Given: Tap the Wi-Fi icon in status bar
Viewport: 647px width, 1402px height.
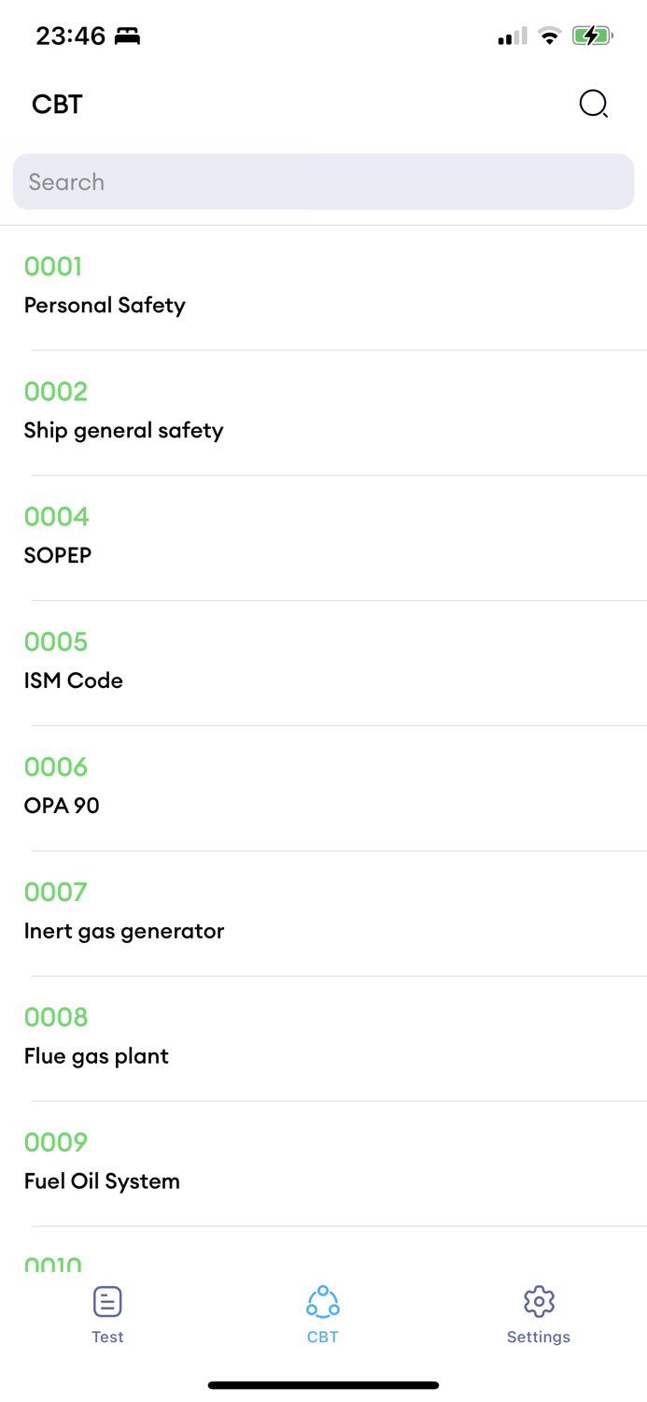Looking at the screenshot, I should [x=549, y=36].
